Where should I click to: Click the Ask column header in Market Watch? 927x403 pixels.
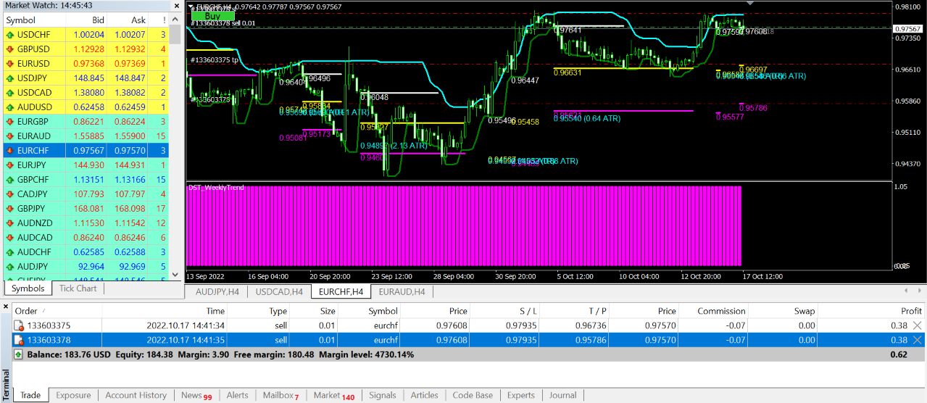click(129, 20)
